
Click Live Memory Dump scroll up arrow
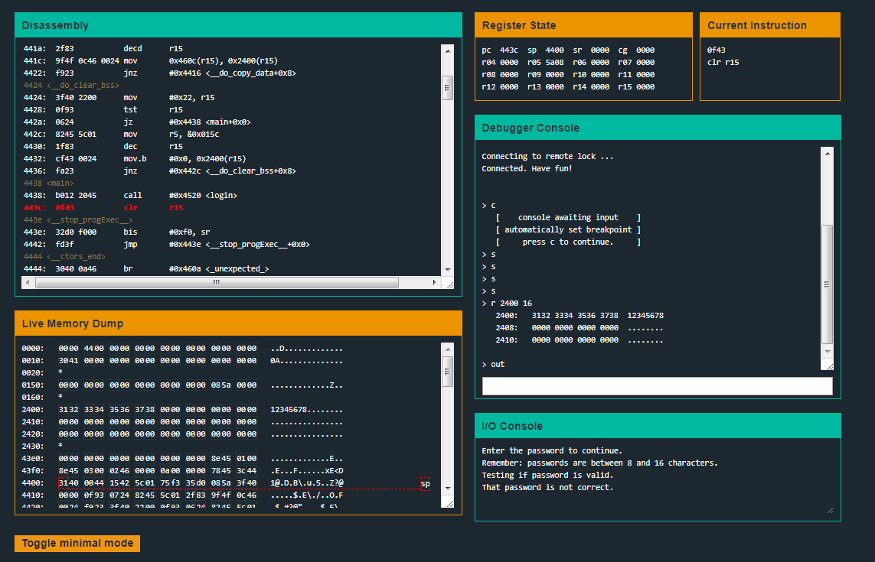pyautogui.click(x=448, y=349)
